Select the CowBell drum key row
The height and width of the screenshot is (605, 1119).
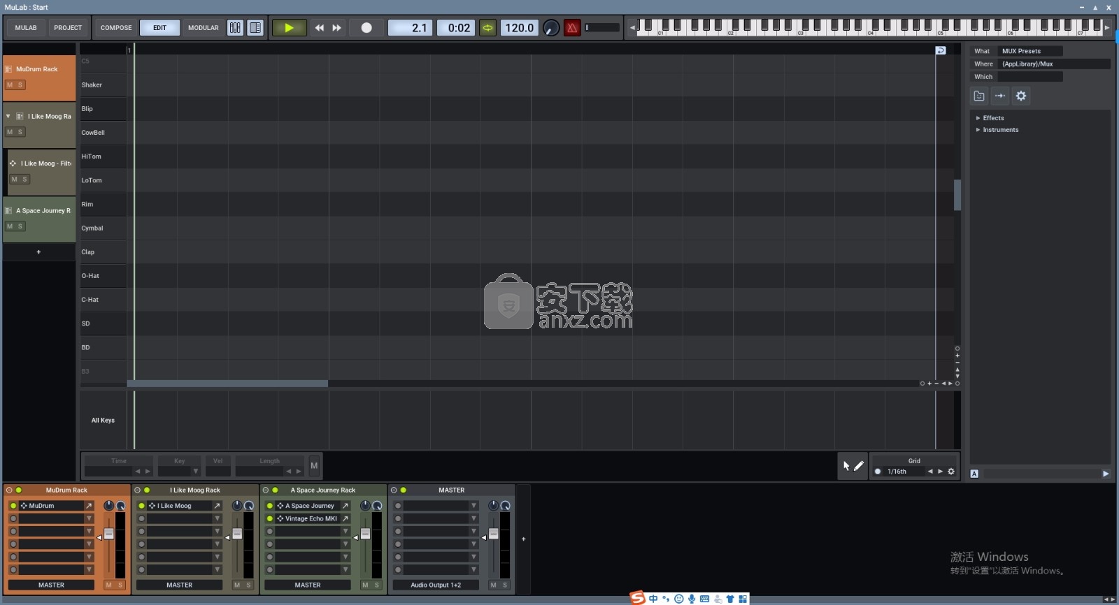[x=103, y=133]
